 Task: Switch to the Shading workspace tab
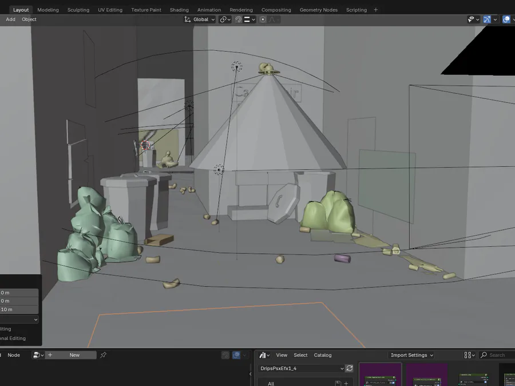[179, 10]
